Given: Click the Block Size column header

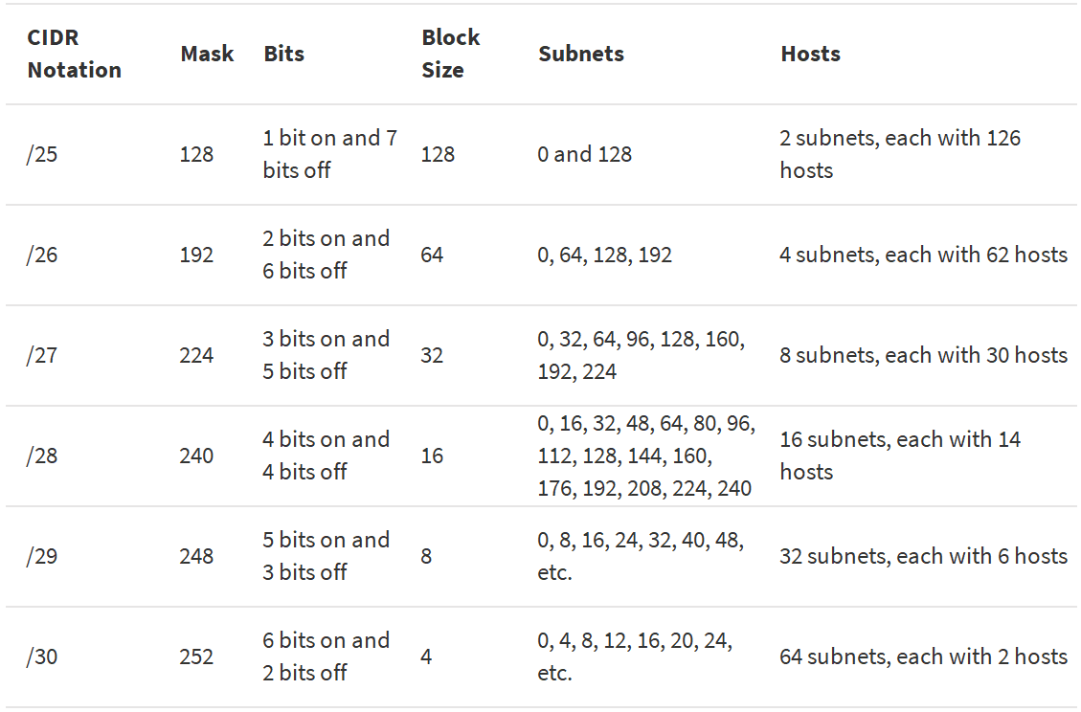Looking at the screenshot, I should click(x=450, y=54).
